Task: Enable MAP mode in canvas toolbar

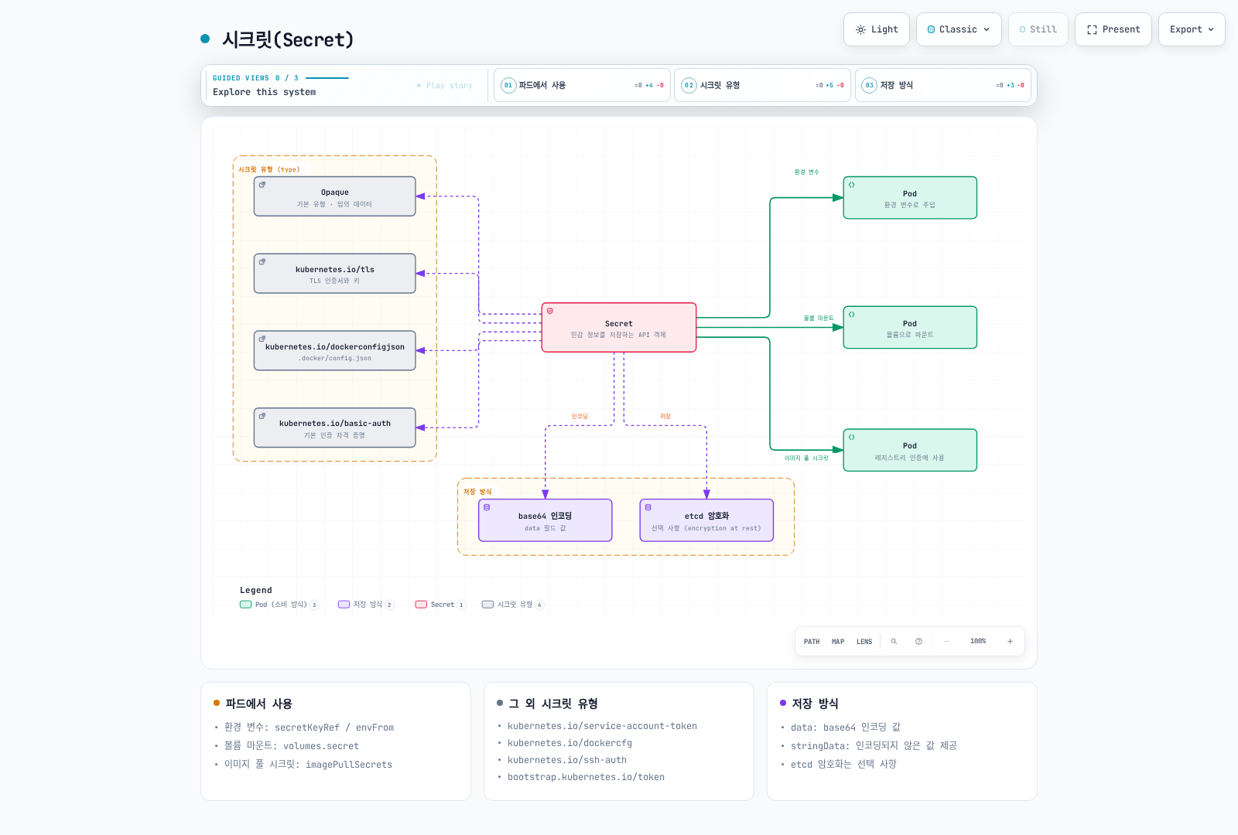Action: coord(838,642)
